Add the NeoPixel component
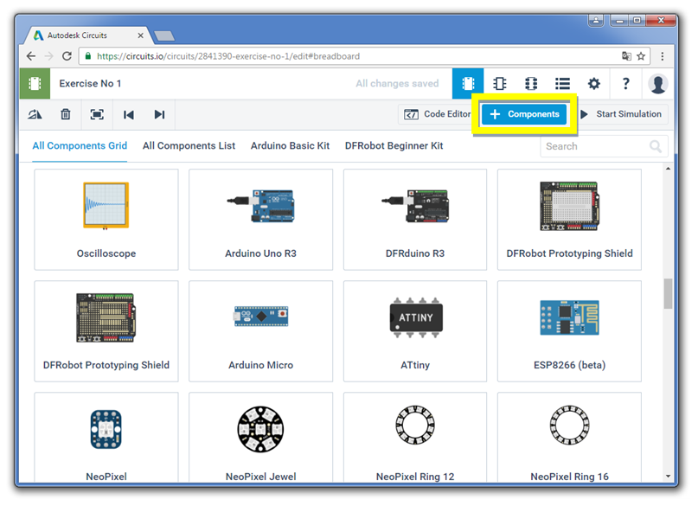This screenshot has height=506, width=698. click(106, 438)
